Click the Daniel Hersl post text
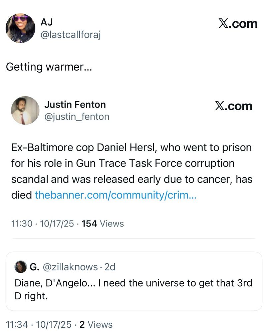Viewport: 268px width, 334px height. point(131,163)
